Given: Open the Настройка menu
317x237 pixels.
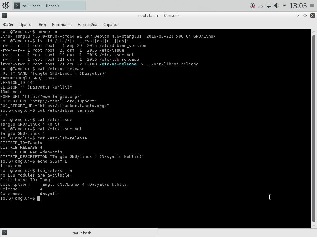Looking at the screenshot, I should coord(87,25).
